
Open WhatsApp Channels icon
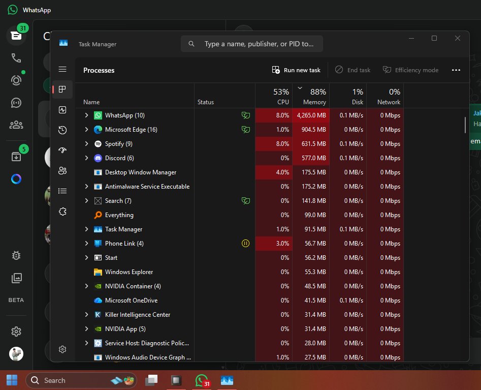coord(16,103)
